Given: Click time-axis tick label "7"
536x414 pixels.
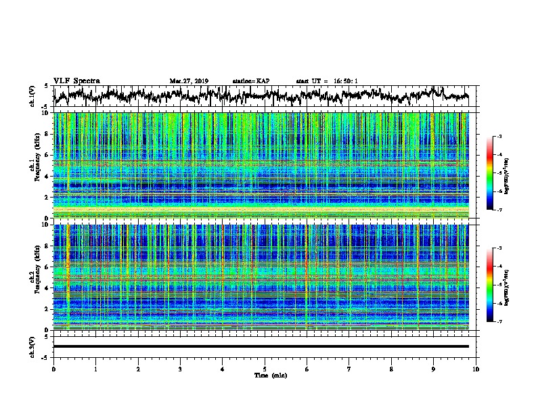Looking at the screenshot, I should (349, 369).
